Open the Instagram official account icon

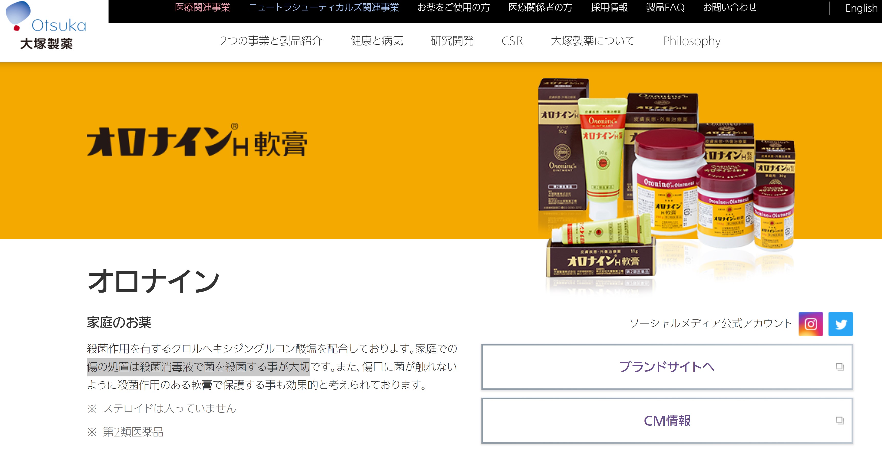[x=811, y=323]
